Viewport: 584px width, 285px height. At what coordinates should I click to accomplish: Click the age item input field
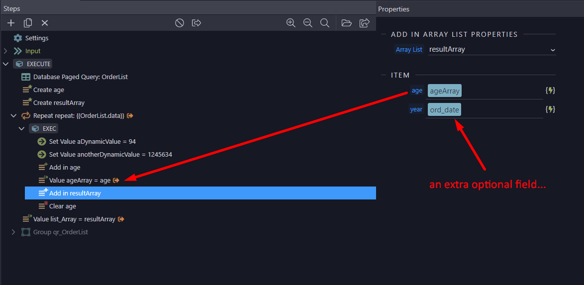coord(485,91)
